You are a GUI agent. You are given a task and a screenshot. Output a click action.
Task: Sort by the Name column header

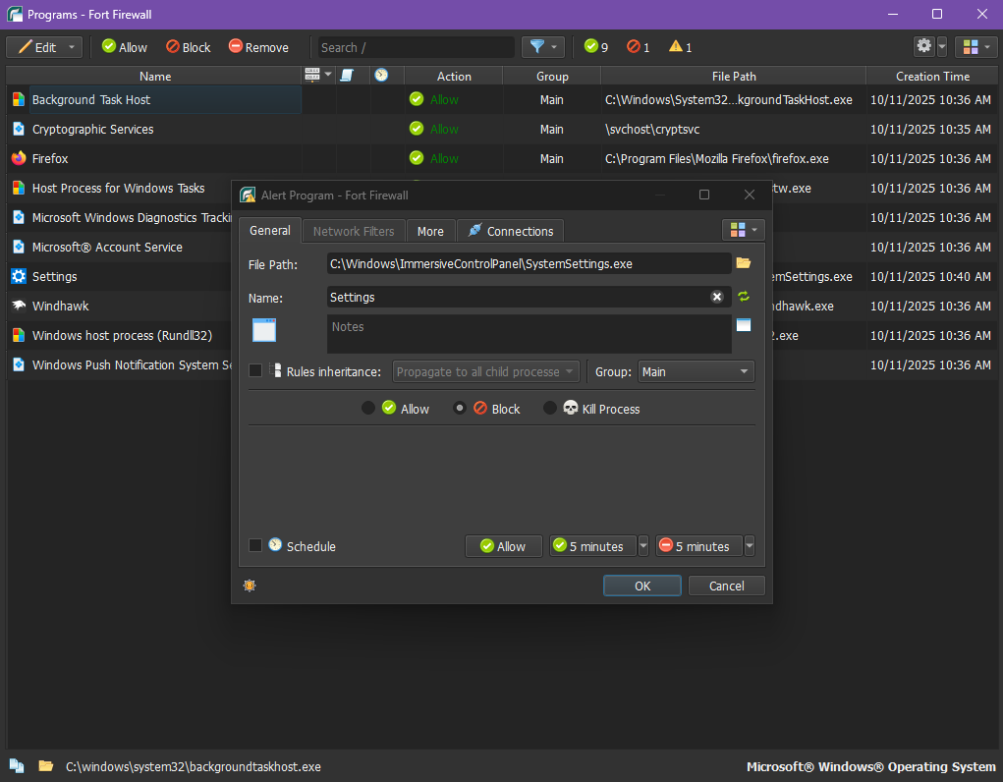[155, 77]
